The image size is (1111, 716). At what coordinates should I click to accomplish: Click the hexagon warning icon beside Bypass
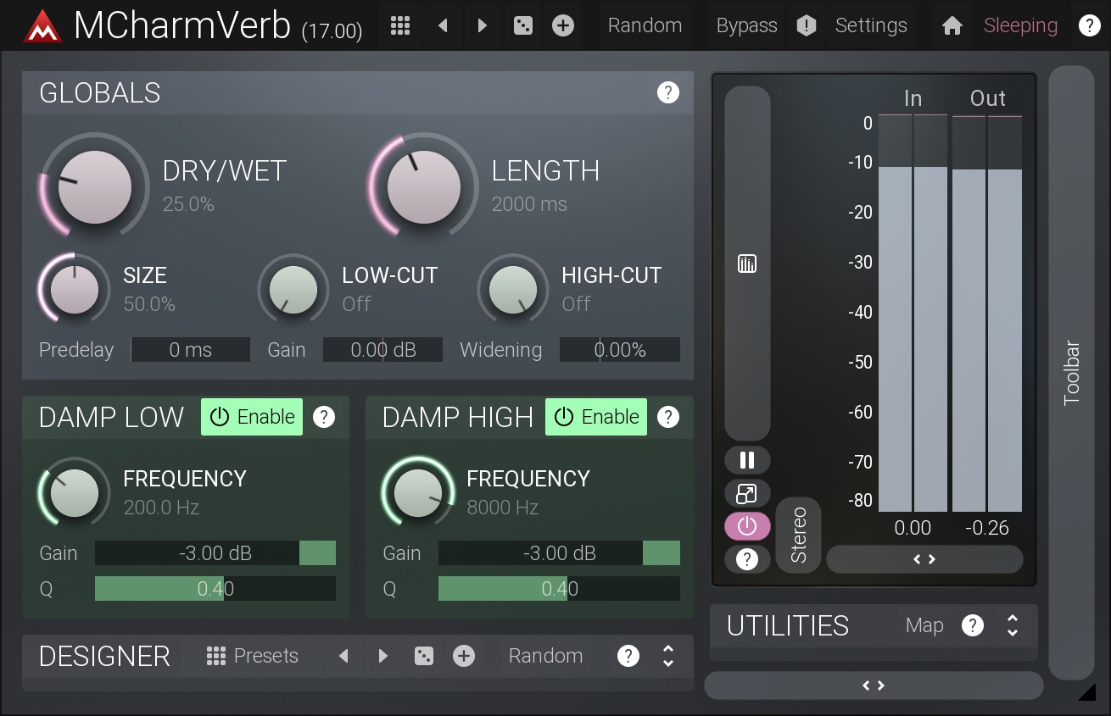(806, 25)
